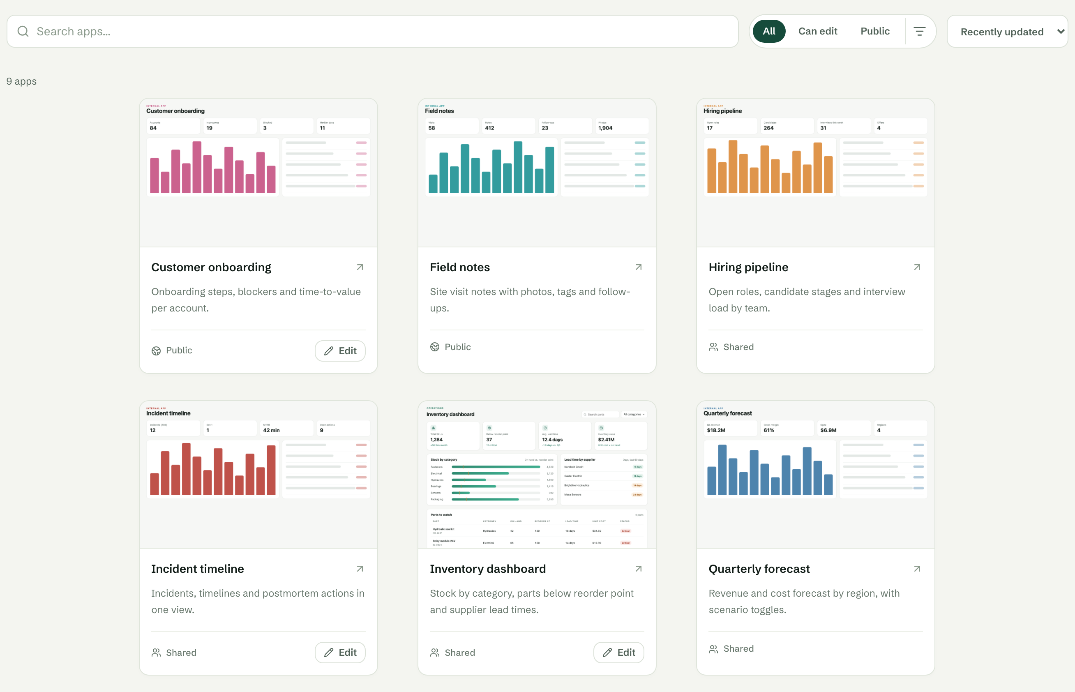
Task: Switch to the Public filter
Action: [874, 32]
